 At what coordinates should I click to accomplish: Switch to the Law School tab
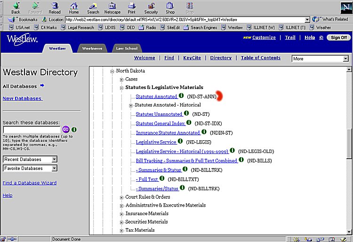click(127, 48)
